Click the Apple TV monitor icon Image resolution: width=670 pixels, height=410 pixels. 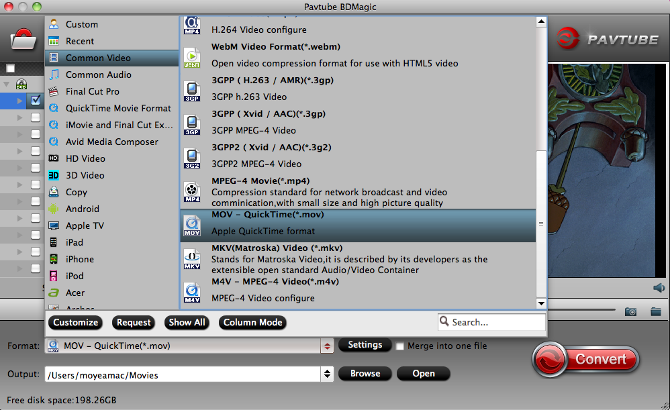coord(54,225)
